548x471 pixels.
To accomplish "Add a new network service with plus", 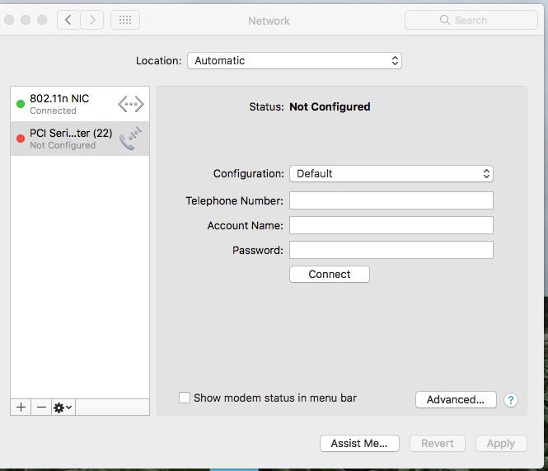I will [21, 407].
